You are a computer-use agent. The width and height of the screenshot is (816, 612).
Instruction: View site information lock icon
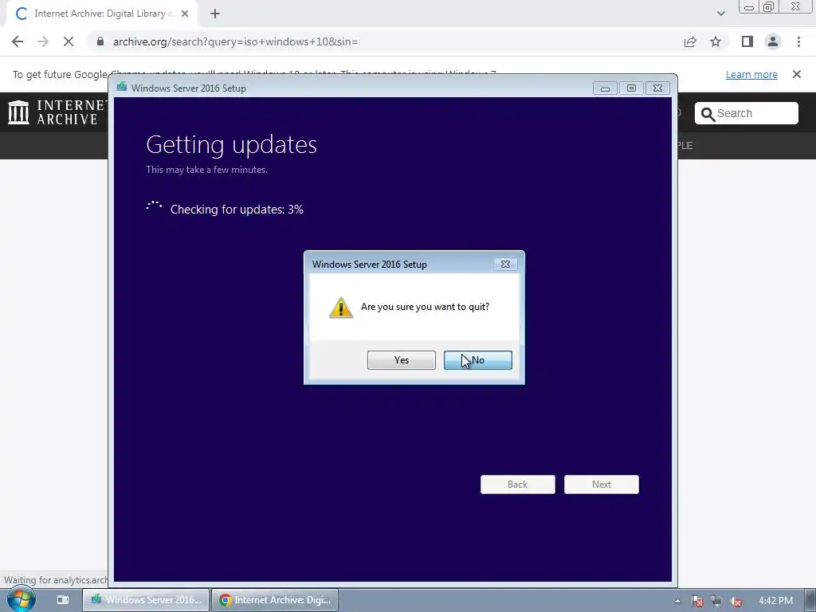[x=100, y=41]
